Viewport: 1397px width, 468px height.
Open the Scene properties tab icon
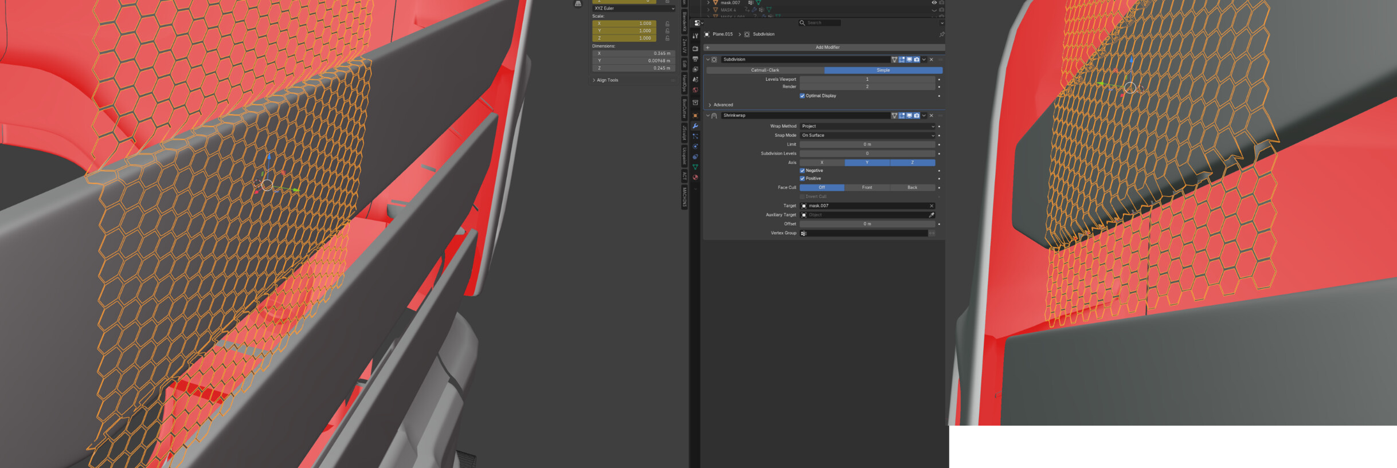tap(695, 80)
